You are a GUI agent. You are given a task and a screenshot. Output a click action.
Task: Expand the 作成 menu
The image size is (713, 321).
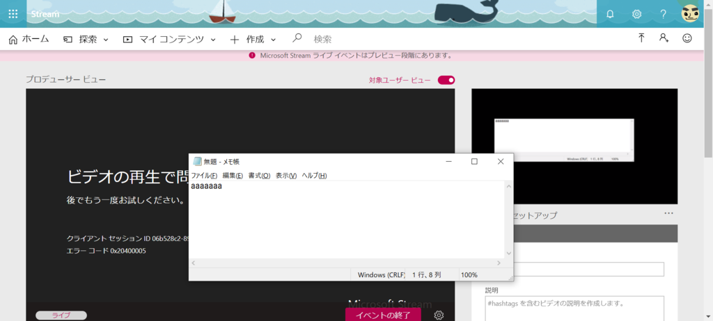pos(253,40)
